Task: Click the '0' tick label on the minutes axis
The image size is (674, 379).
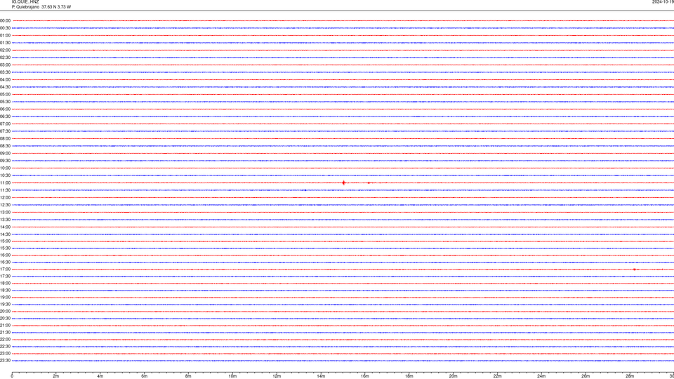Action: pos(12,376)
